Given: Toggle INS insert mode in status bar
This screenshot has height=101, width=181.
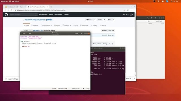Looking at the screenshot, I should (88, 89).
